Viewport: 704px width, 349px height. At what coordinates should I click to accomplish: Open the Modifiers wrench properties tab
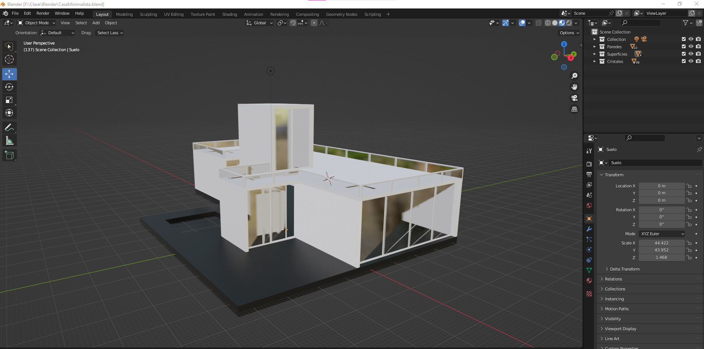[589, 229]
